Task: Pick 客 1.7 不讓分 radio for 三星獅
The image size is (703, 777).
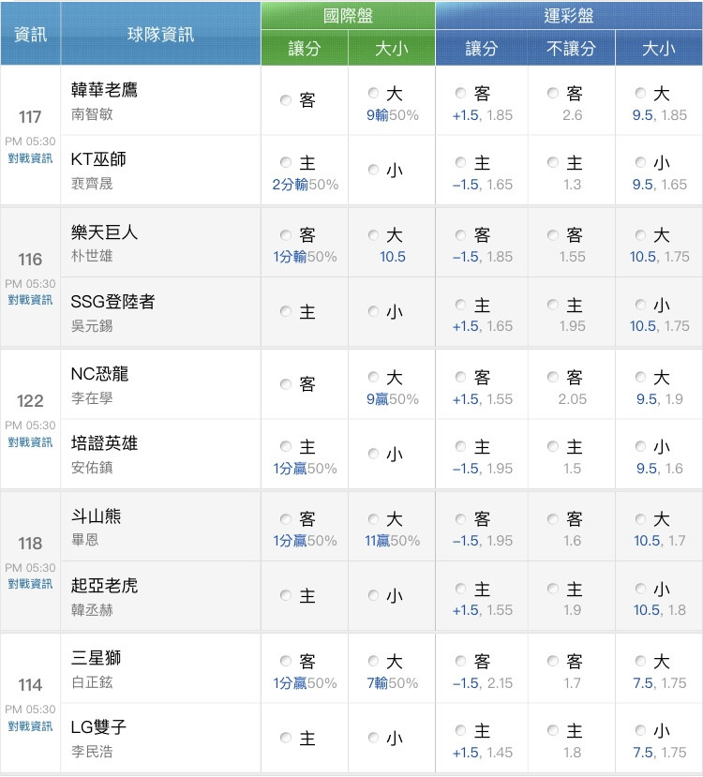Action: point(553,661)
